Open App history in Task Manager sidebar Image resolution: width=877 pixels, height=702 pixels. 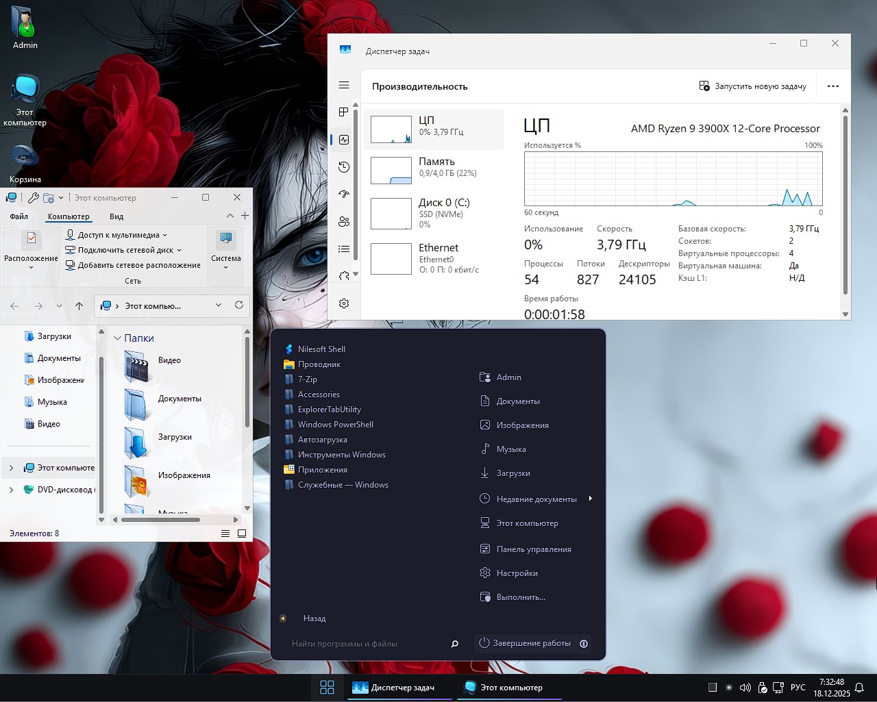pos(343,166)
